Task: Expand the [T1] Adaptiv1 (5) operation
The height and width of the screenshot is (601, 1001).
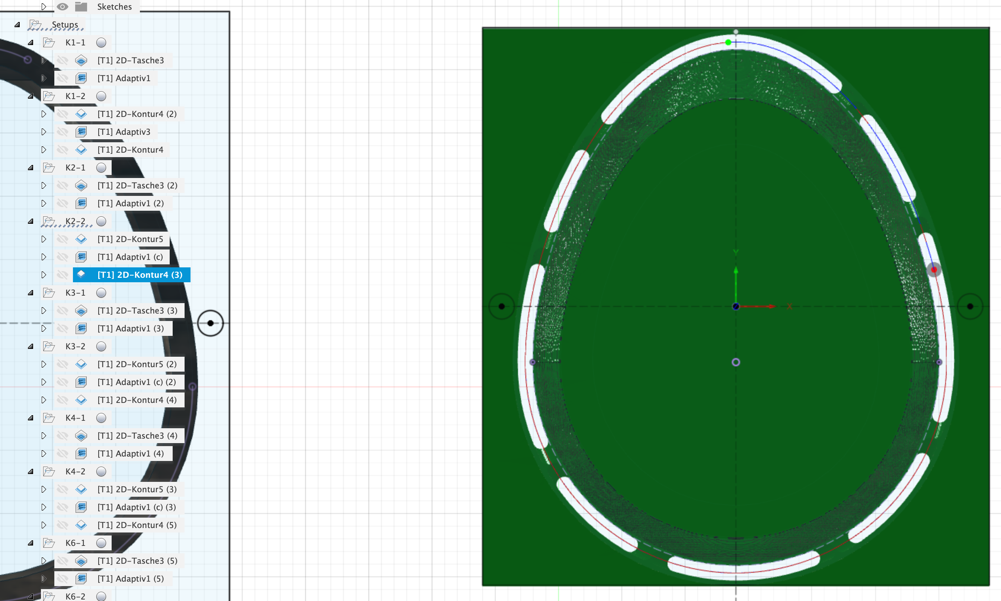Action: tap(44, 578)
